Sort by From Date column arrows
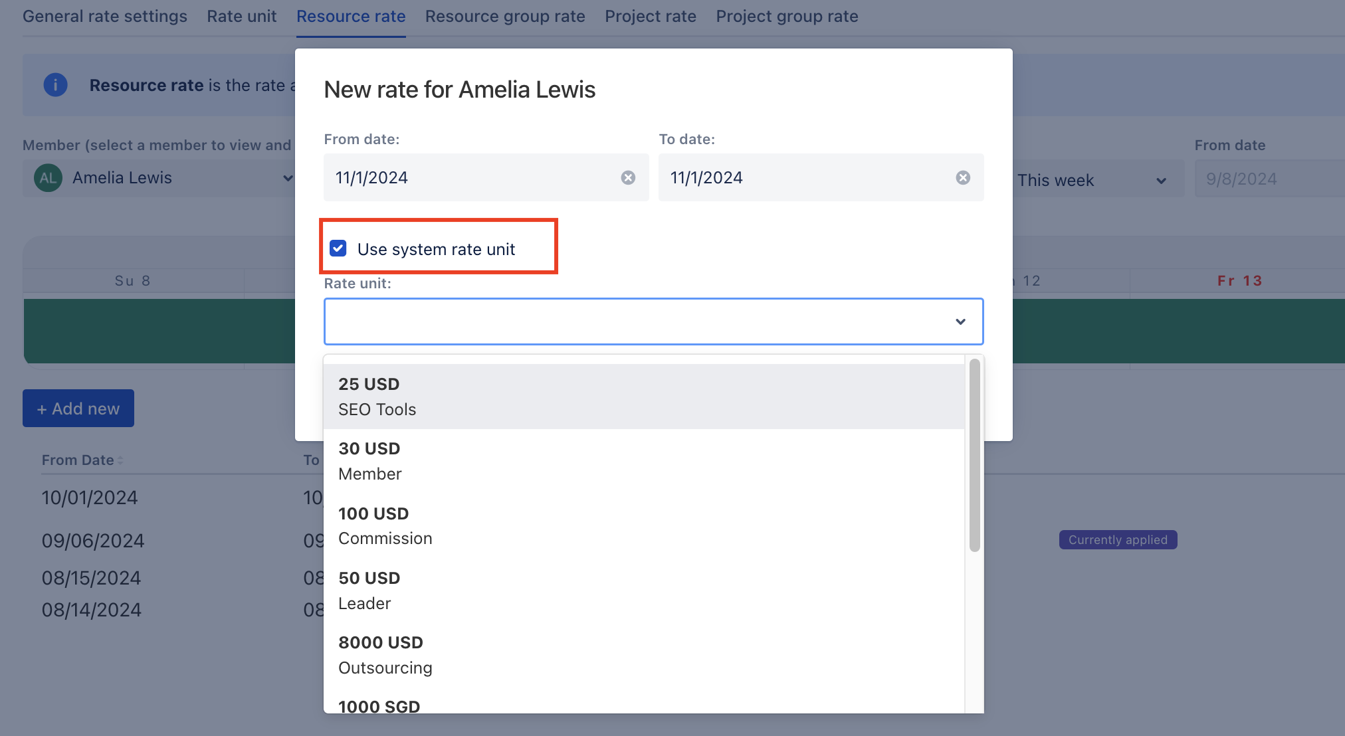This screenshot has height=736, width=1345. tap(120, 460)
